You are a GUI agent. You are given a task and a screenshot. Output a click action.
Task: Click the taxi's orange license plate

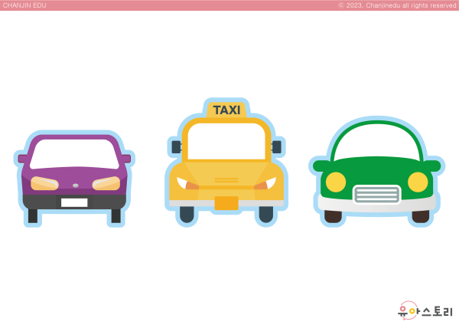pyautogui.click(x=226, y=203)
